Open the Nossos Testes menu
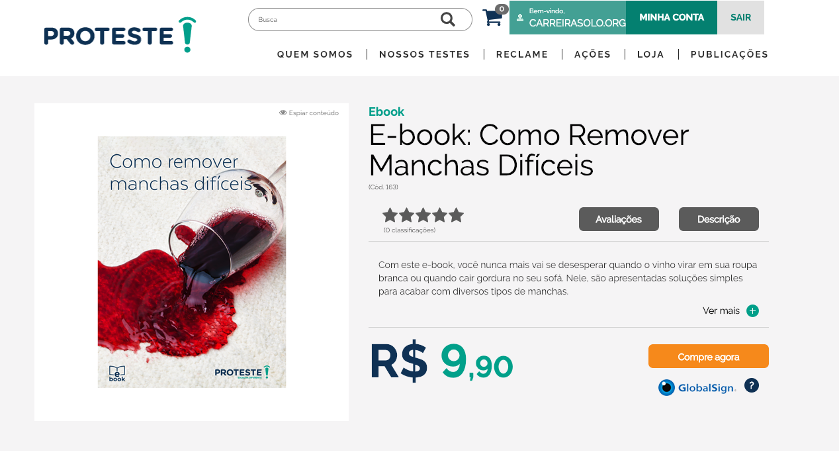The height and width of the screenshot is (470, 839). [x=425, y=54]
